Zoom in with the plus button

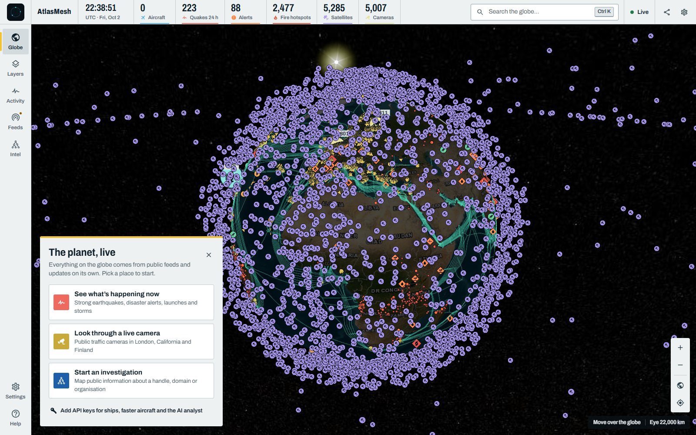(680, 348)
